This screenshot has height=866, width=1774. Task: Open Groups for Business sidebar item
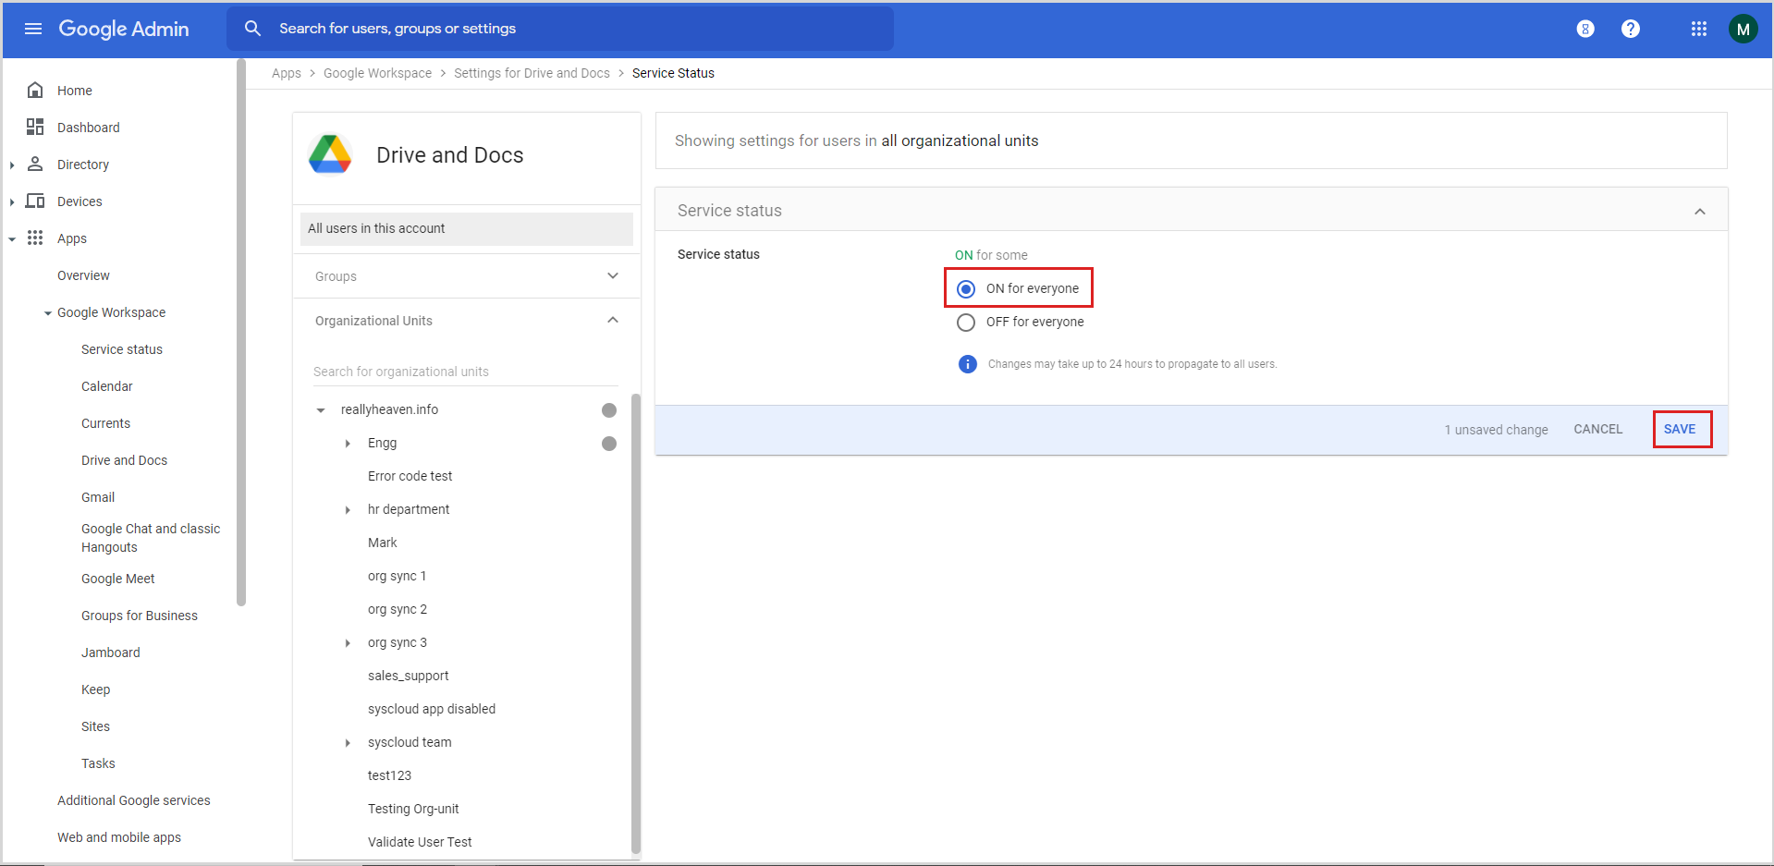(140, 616)
